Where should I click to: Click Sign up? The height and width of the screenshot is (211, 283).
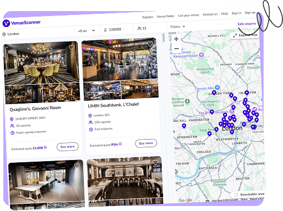coord(250,13)
